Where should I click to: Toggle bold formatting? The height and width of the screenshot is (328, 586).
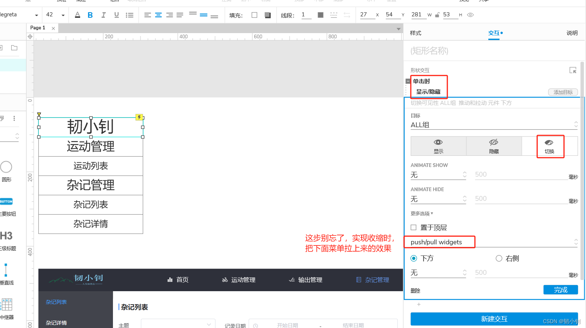pyautogui.click(x=90, y=15)
